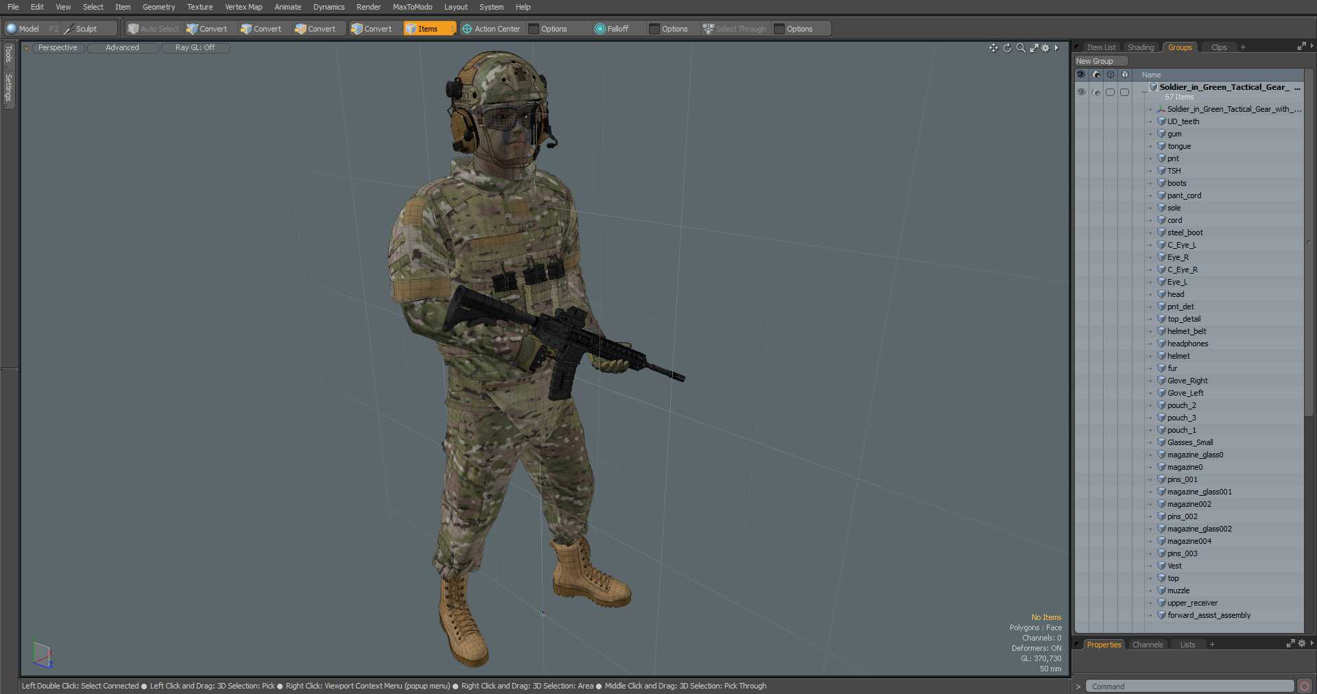Collapse the Soldier_in_Green_Tactical_Gear_ group
The width and height of the screenshot is (1317, 694).
click(x=1144, y=91)
